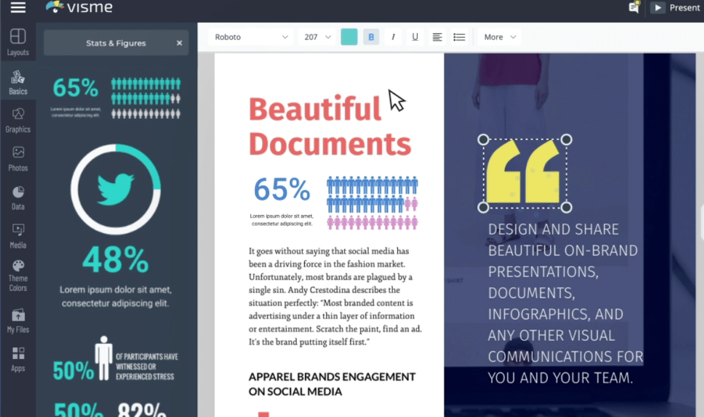The height and width of the screenshot is (417, 704).
Task: Toggle underline text formatting
Action: (x=415, y=37)
